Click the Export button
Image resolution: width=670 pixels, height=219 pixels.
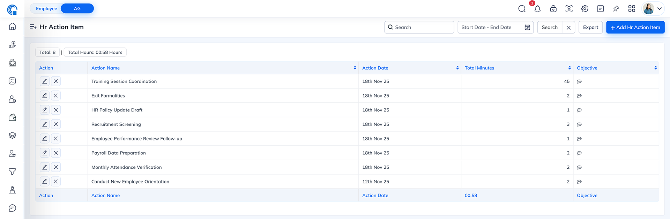590,27
